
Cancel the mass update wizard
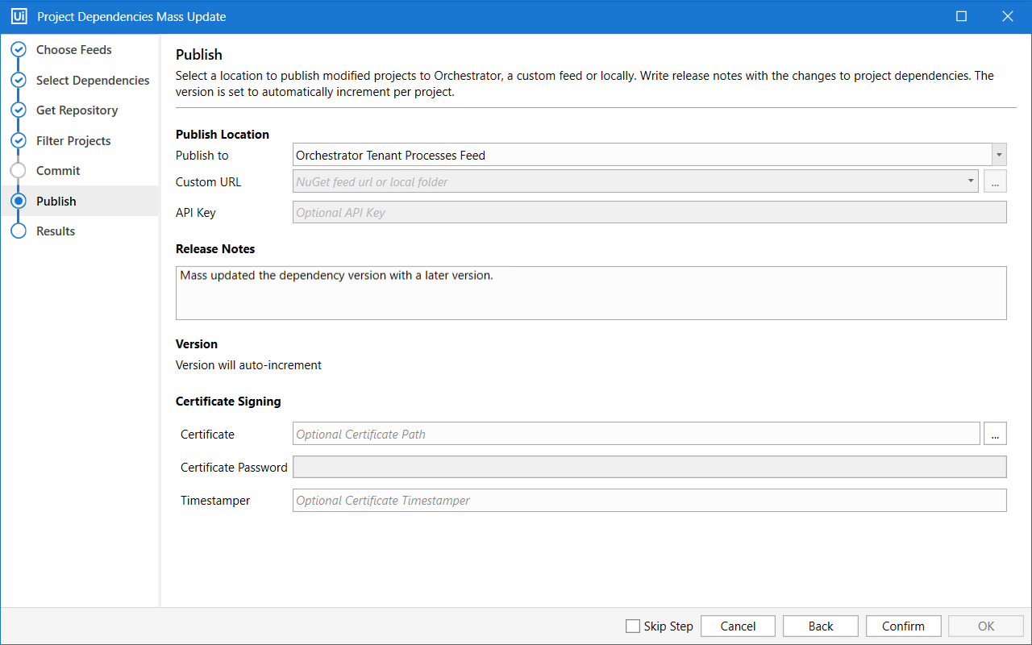click(x=738, y=626)
